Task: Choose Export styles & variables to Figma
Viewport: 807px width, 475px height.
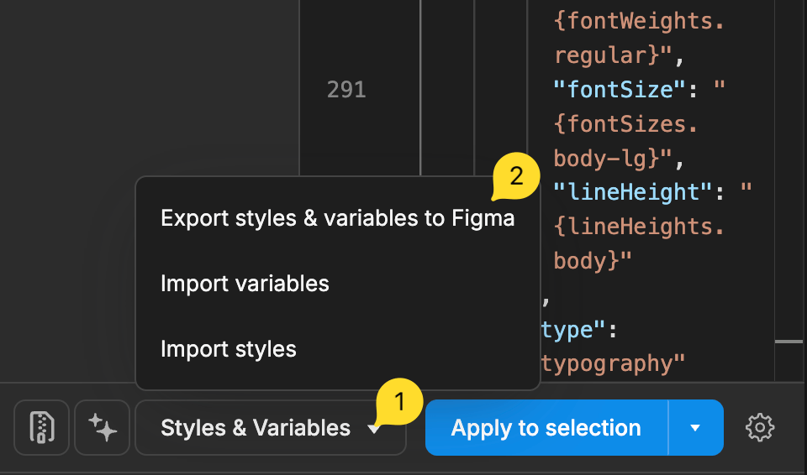Action: point(338,218)
